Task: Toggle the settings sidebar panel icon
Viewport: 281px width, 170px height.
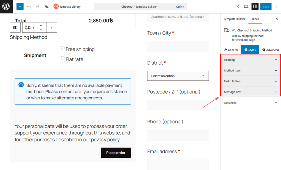Action: (x=255, y=6)
